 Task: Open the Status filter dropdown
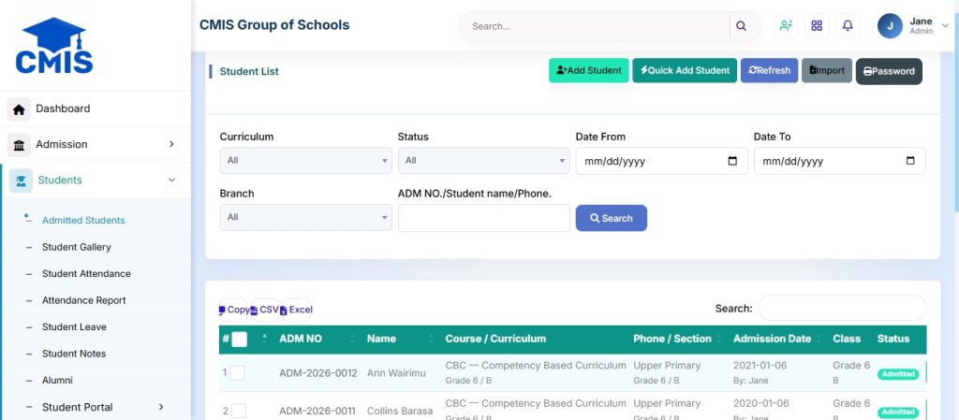point(484,161)
